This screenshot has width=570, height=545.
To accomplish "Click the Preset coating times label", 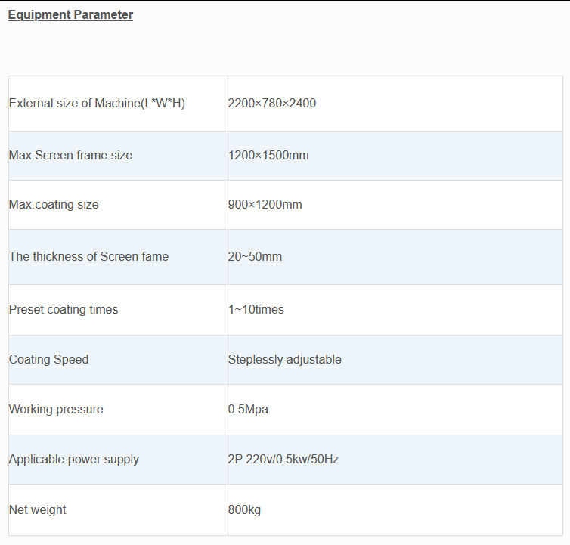I will (x=64, y=309).
